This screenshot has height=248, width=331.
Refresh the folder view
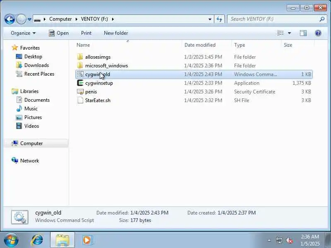coord(219,19)
